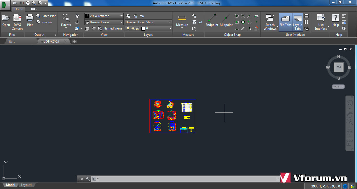Activate the Center object snap icon
357x189 pixels.
(236, 16)
